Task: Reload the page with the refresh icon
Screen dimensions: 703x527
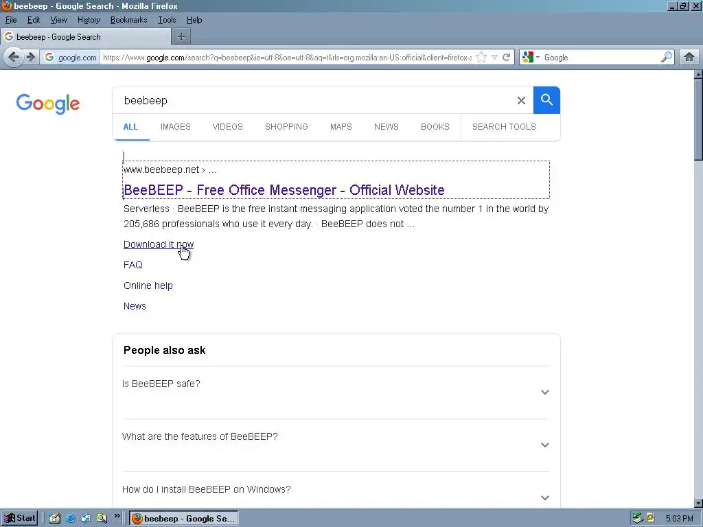Action: (x=507, y=58)
